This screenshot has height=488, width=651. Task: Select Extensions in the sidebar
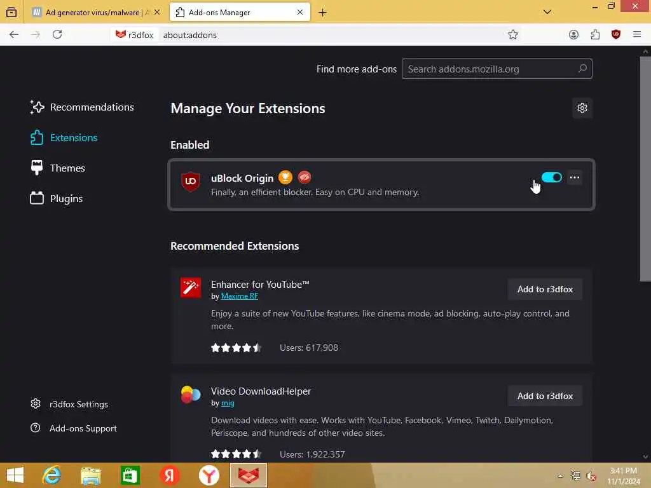[x=64, y=137]
